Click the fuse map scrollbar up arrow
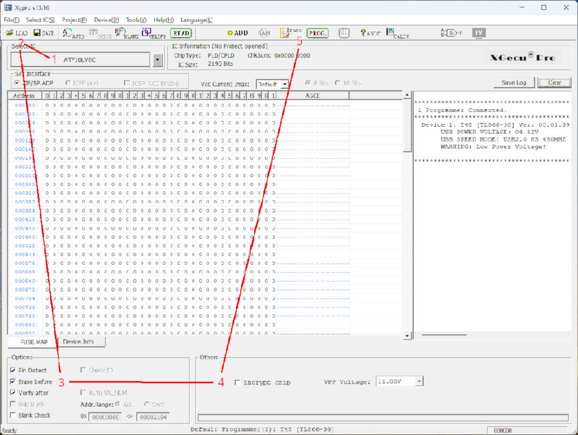The width and height of the screenshot is (578, 435). pos(407,95)
